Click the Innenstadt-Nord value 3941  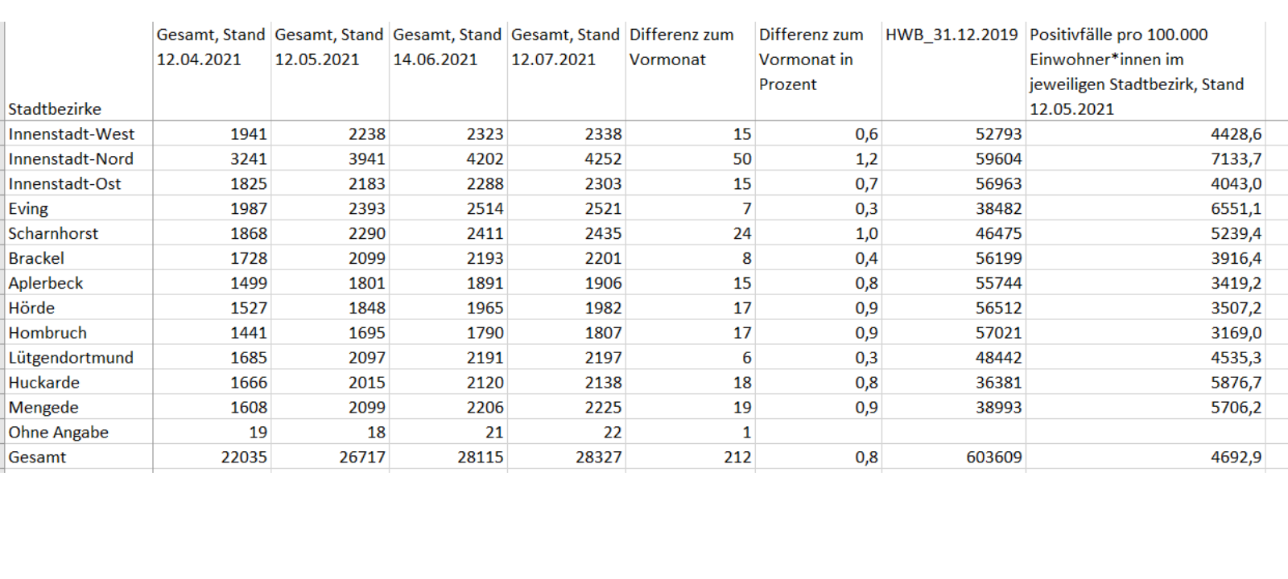[366, 159]
